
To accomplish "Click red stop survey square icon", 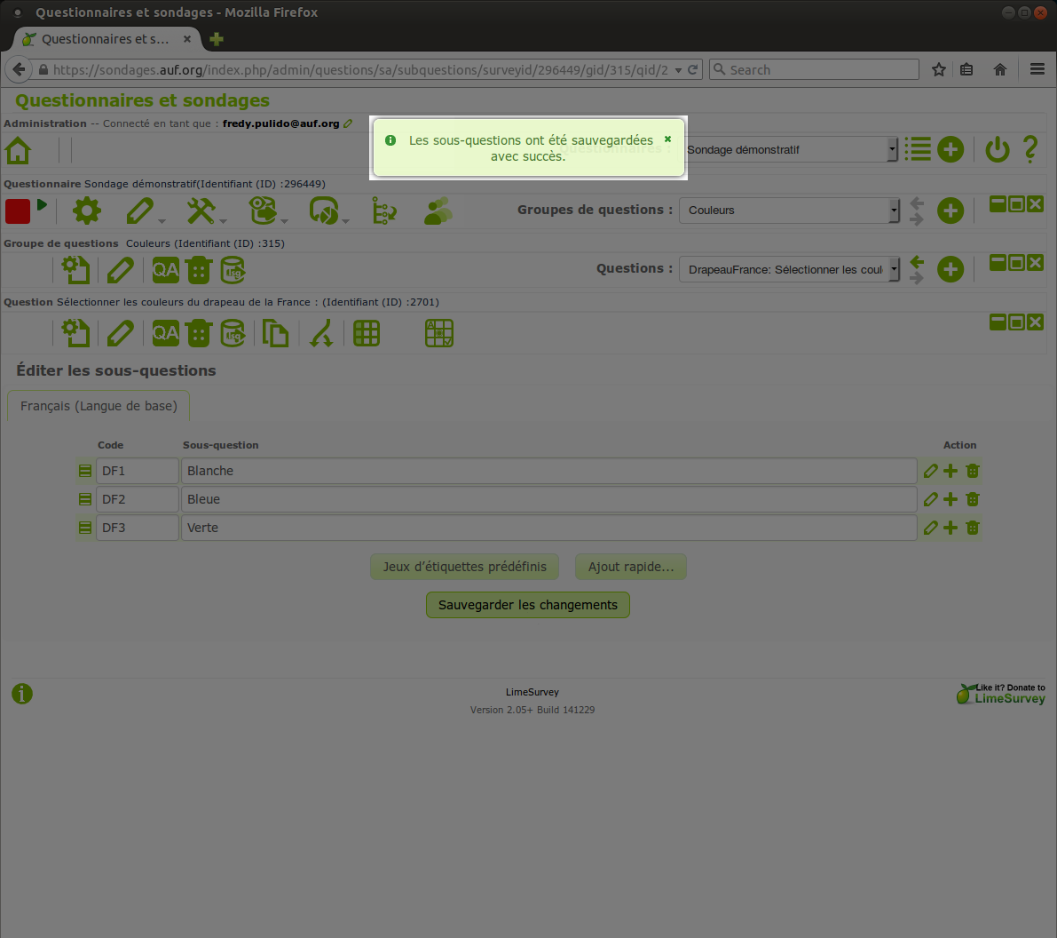I will click(x=18, y=211).
